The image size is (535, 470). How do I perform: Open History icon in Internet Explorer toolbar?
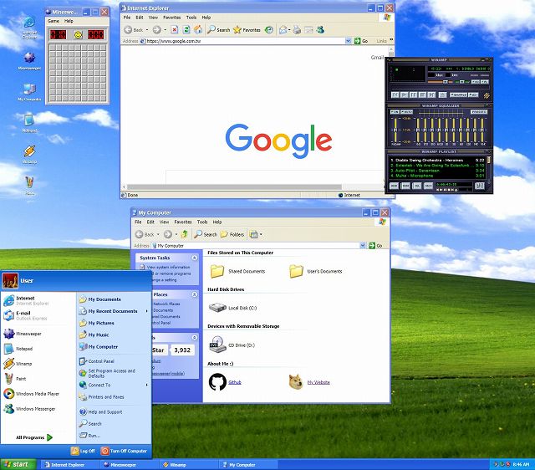click(269, 30)
